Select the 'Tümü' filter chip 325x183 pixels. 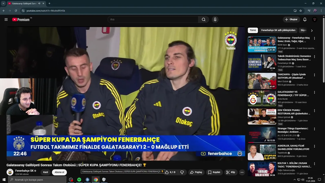253,30
